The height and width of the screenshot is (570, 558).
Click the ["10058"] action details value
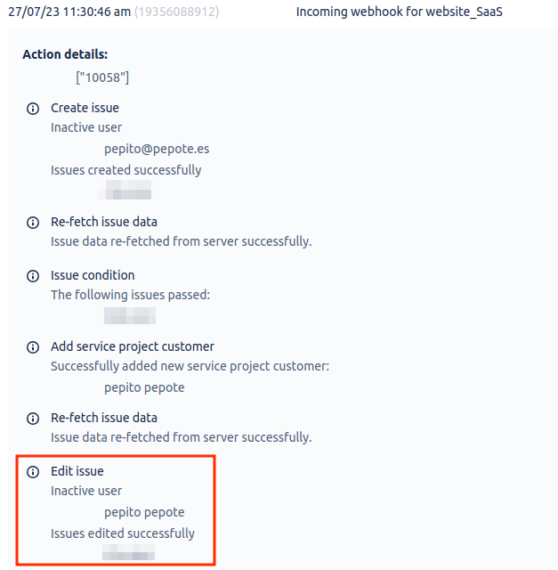coord(102,77)
